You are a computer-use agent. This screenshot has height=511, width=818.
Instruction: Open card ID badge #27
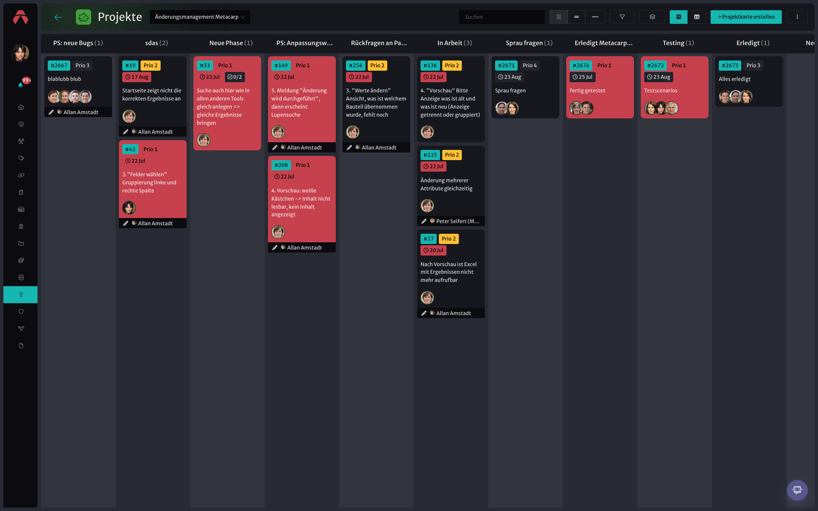click(x=429, y=239)
